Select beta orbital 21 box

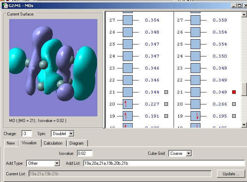[x=195, y=92]
